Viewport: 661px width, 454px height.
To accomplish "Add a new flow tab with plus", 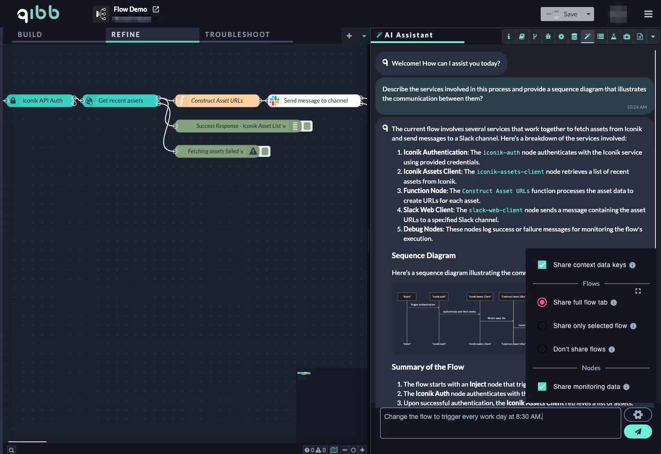I will 349,36.
